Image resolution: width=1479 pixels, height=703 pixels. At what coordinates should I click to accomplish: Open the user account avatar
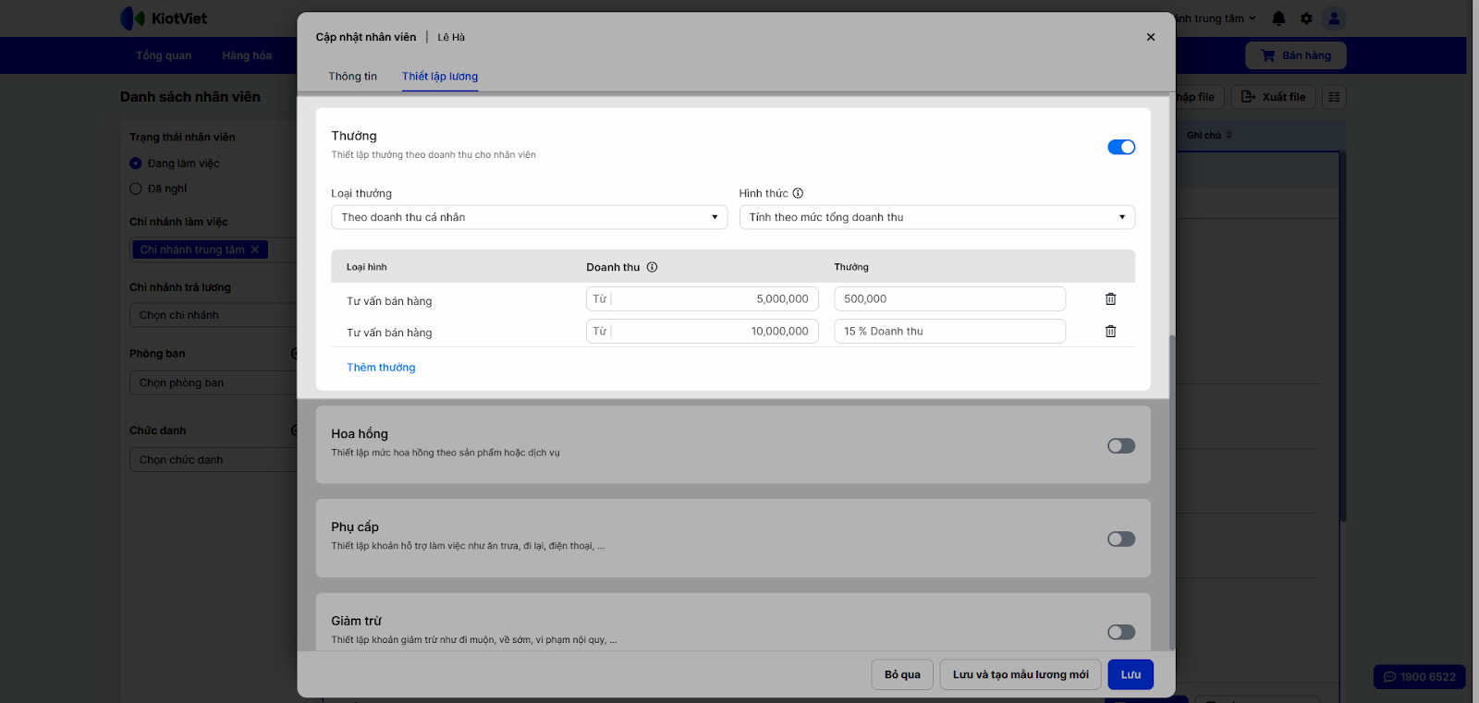click(x=1333, y=18)
